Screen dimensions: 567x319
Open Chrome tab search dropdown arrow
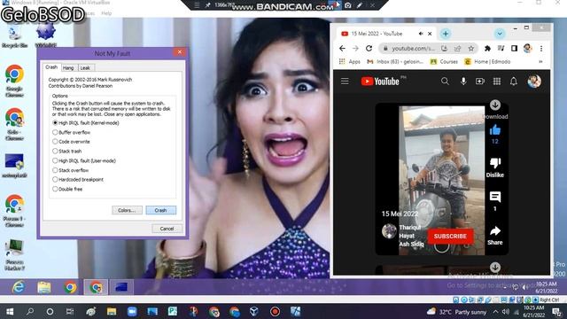pos(500,34)
